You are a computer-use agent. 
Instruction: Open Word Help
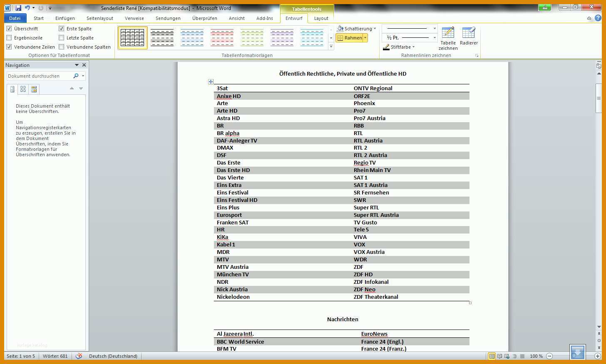coord(598,18)
